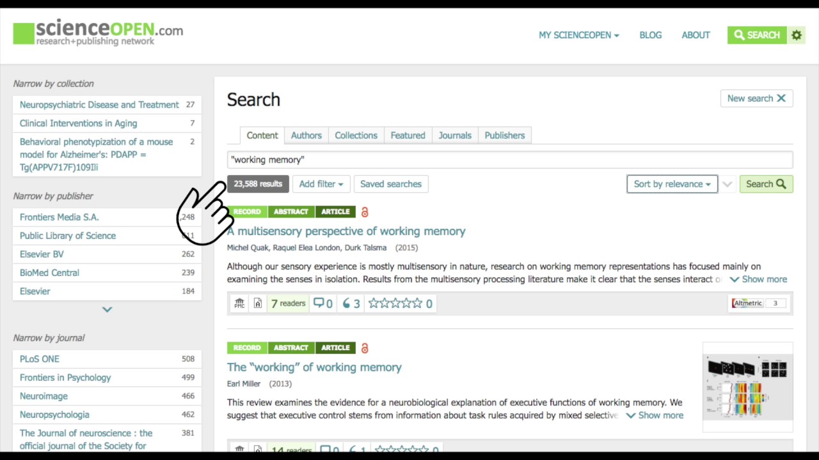Switch to the Collections tab
The width and height of the screenshot is (819, 460).
click(x=356, y=135)
